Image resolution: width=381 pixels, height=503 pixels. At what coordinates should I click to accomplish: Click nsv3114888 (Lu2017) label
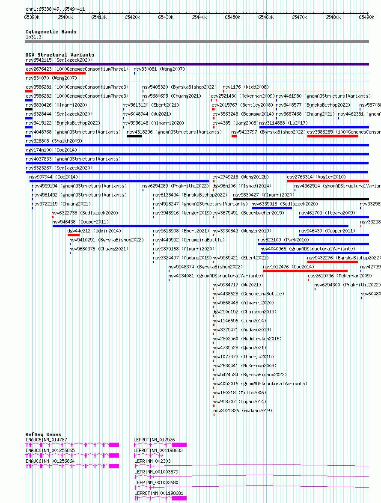(x=283, y=123)
